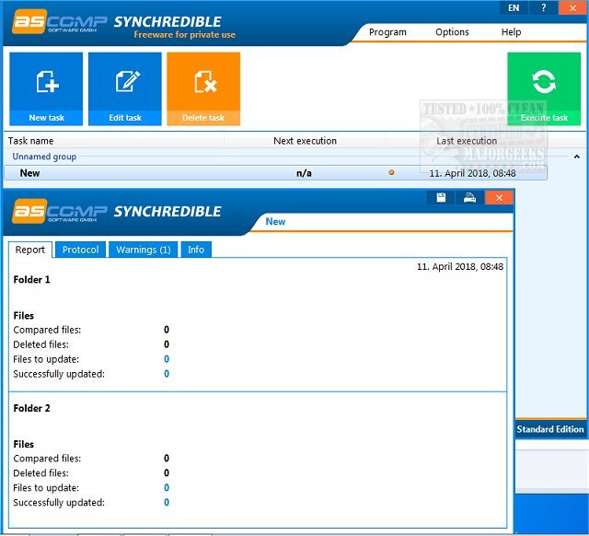Image resolution: width=589 pixels, height=536 pixels.
Task: Click the Standard Edition label
Action: tap(550, 429)
